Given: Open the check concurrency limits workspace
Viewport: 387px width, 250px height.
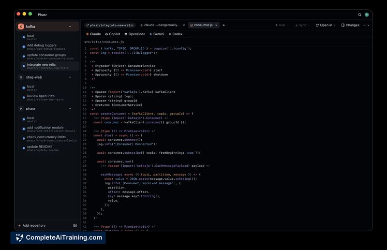Looking at the screenshot, I should (x=49, y=139).
